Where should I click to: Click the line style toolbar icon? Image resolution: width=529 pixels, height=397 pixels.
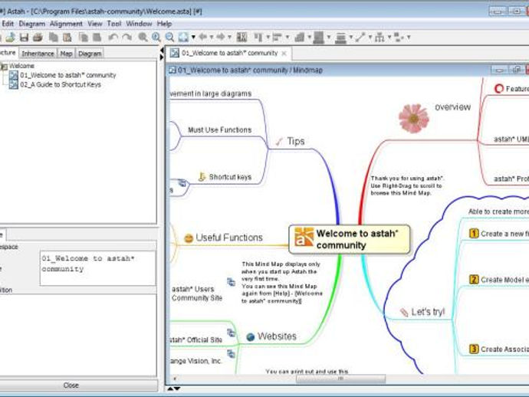coord(360,37)
